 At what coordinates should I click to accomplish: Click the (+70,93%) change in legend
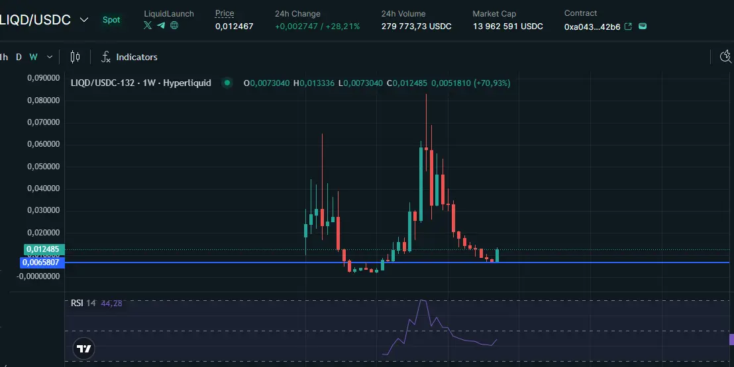point(492,83)
